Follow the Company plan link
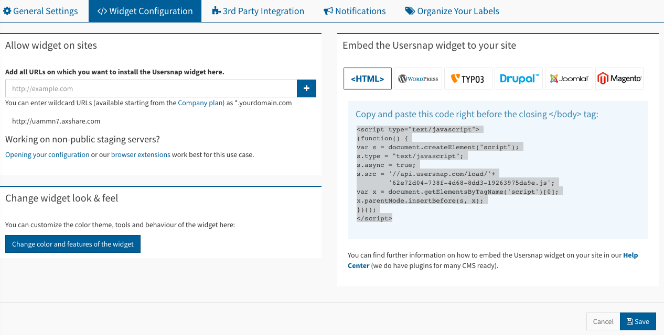This screenshot has height=335, width=664. [x=200, y=103]
